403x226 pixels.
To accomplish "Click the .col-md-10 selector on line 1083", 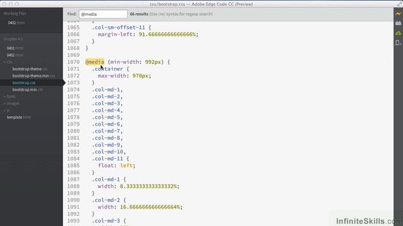I will (x=108, y=152).
